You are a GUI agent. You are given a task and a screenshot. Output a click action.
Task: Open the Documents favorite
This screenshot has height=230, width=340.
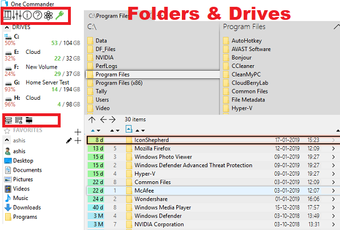[x=23, y=170]
